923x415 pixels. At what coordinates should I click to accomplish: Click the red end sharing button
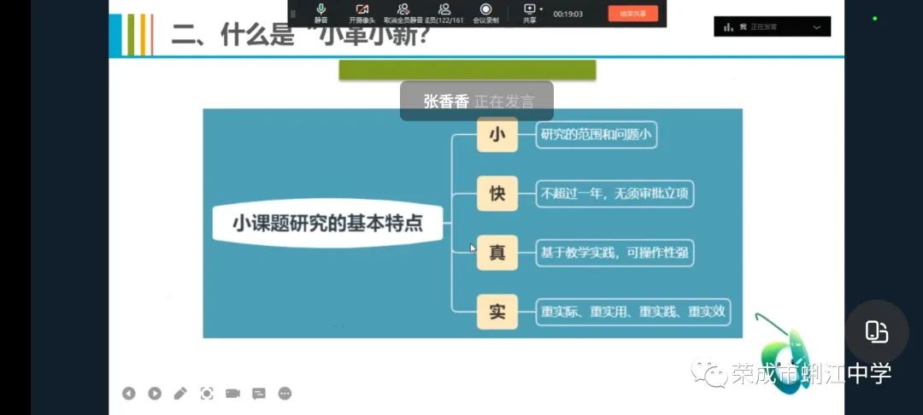coord(633,13)
